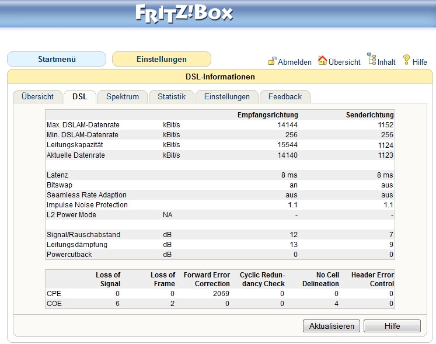Switch to the Spektrum tab
This screenshot has width=436, height=344.
123,96
